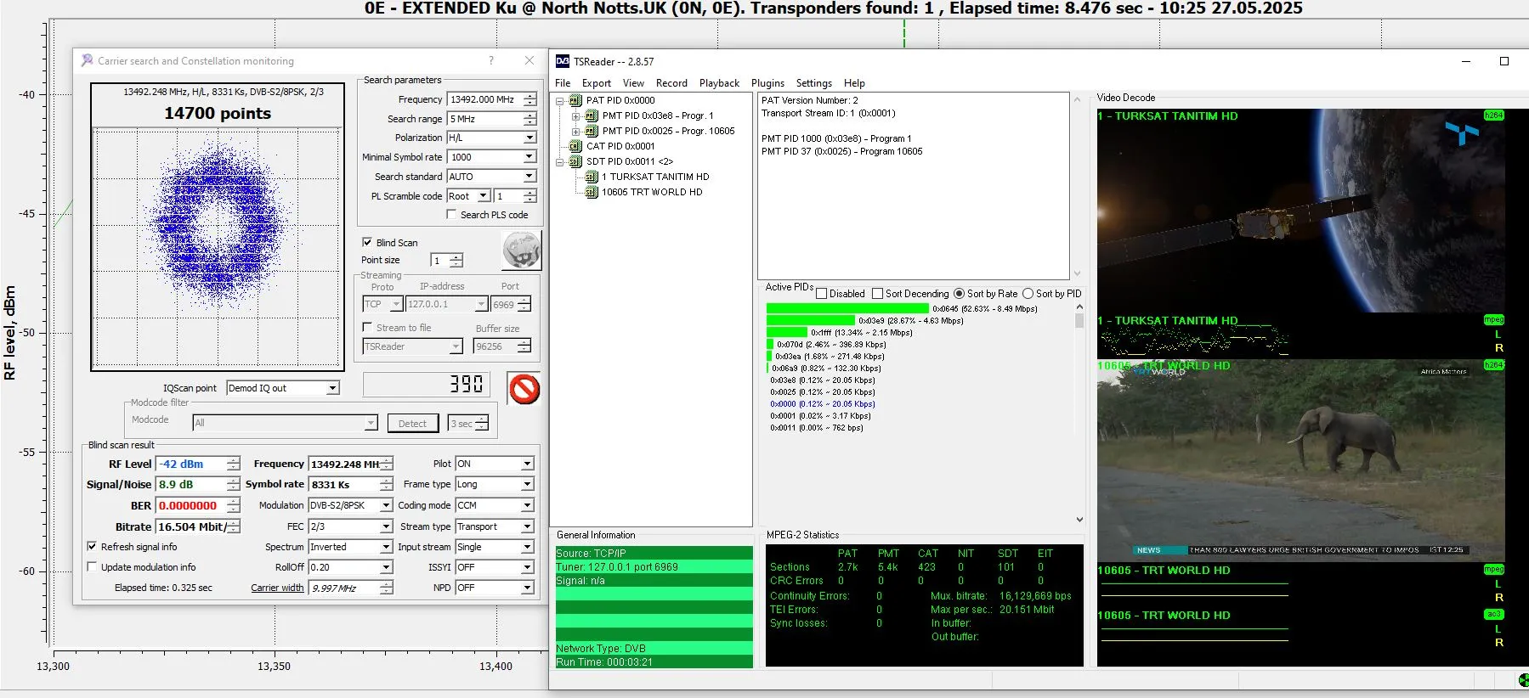Screen dimensions: 1529x698
Task: Disable the Blind Scan checkbox
Action: 367,242
